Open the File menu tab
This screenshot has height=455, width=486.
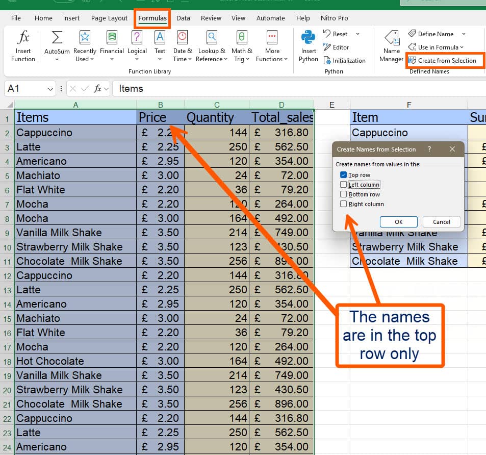16,18
